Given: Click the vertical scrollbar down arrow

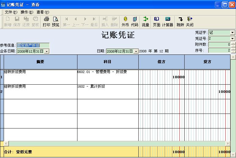Looking at the screenshot, I should [233, 155].
